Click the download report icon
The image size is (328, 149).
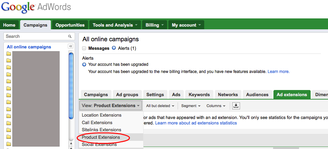tap(236, 106)
